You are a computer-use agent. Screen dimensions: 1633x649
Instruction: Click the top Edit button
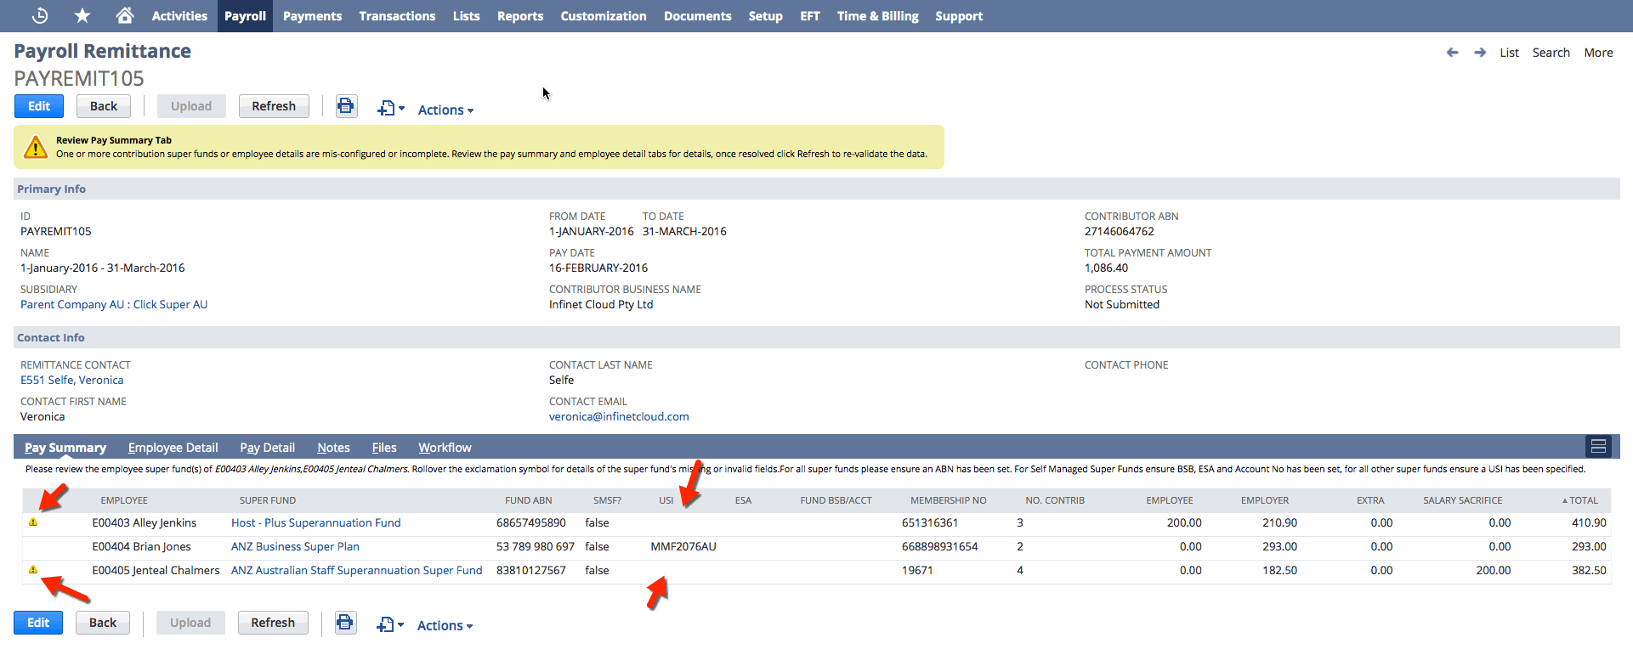tap(39, 106)
